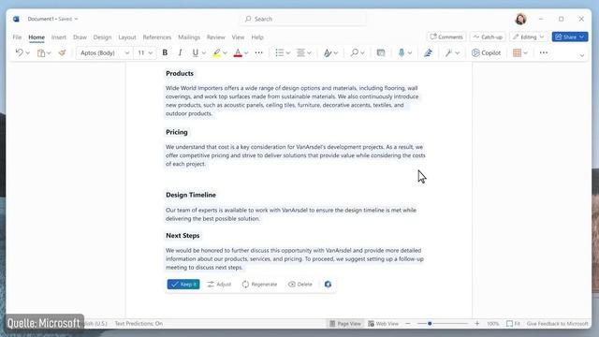Open the File menu
This screenshot has height=337, width=599.
tap(17, 37)
